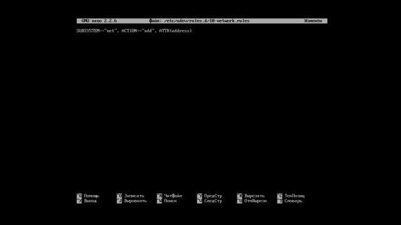Select the Вырезать cut shortcut
This screenshot has width=401, height=225.
251,196
